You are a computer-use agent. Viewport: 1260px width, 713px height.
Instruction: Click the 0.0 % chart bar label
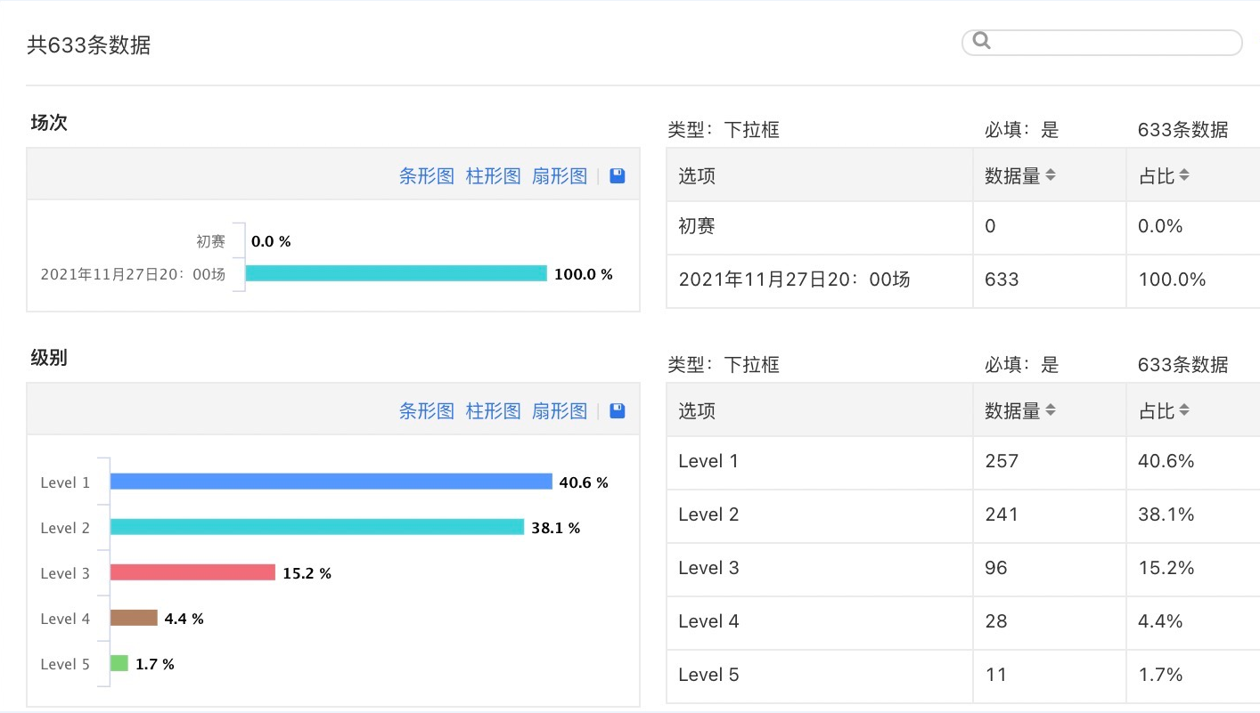271,241
